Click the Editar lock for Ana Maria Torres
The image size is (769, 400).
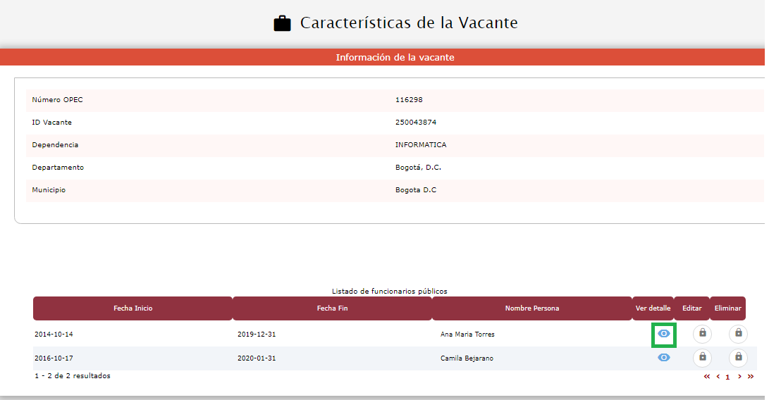point(702,334)
